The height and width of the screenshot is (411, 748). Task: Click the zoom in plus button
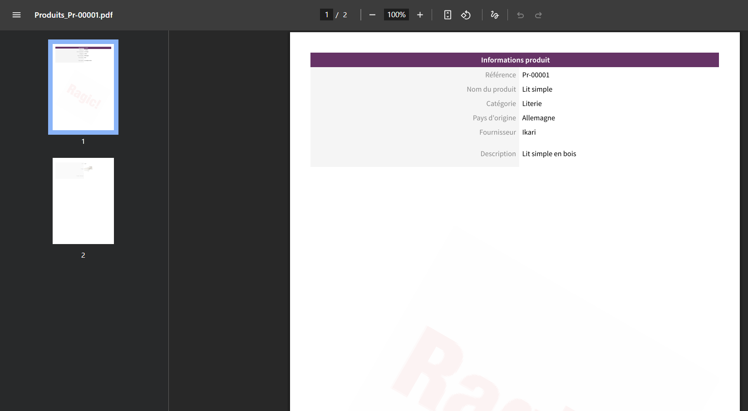[420, 15]
